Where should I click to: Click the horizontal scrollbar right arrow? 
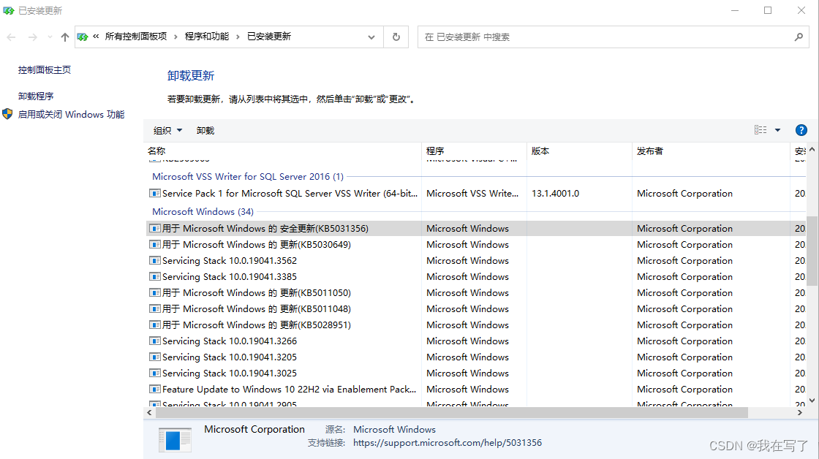point(800,412)
